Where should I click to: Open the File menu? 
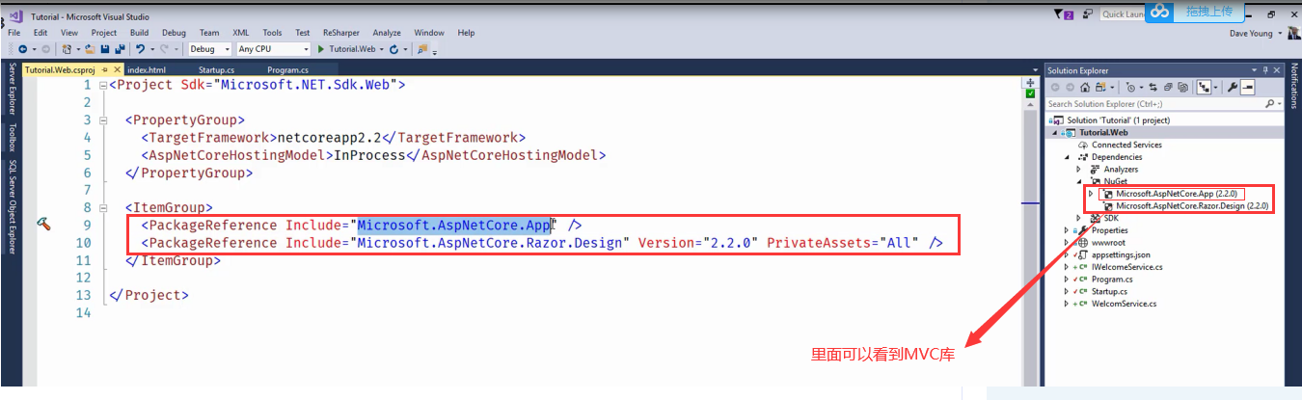(14, 33)
